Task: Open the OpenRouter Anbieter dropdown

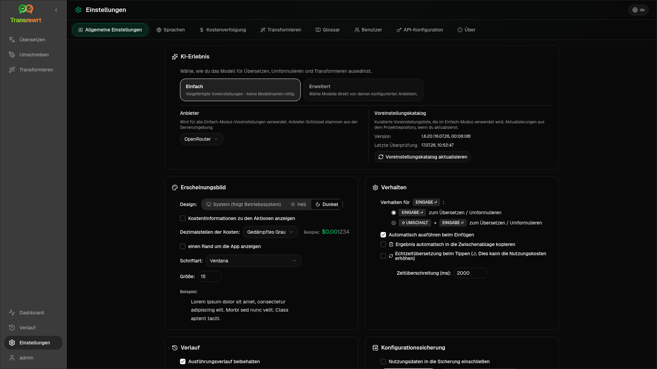Action: point(202,139)
